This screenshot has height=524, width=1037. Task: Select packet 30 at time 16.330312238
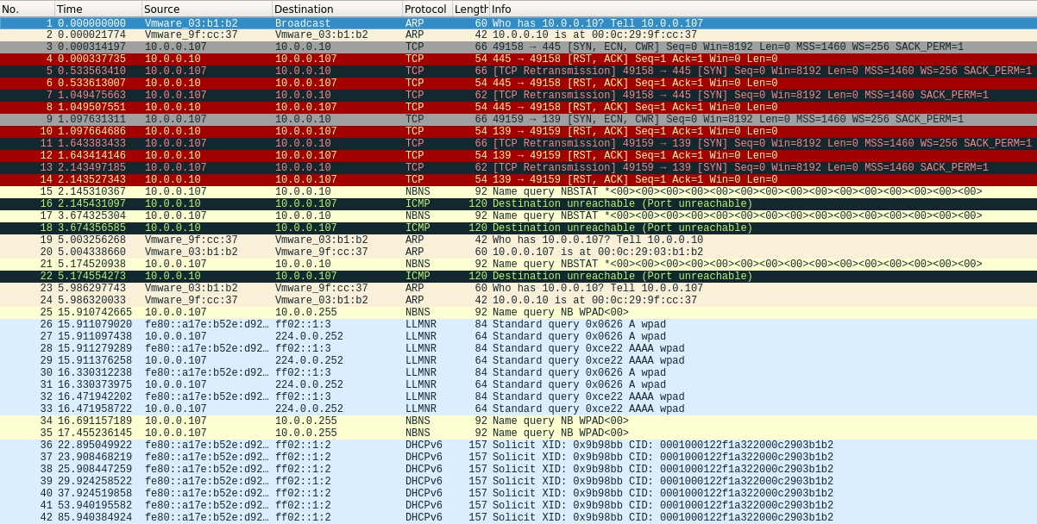518,373
